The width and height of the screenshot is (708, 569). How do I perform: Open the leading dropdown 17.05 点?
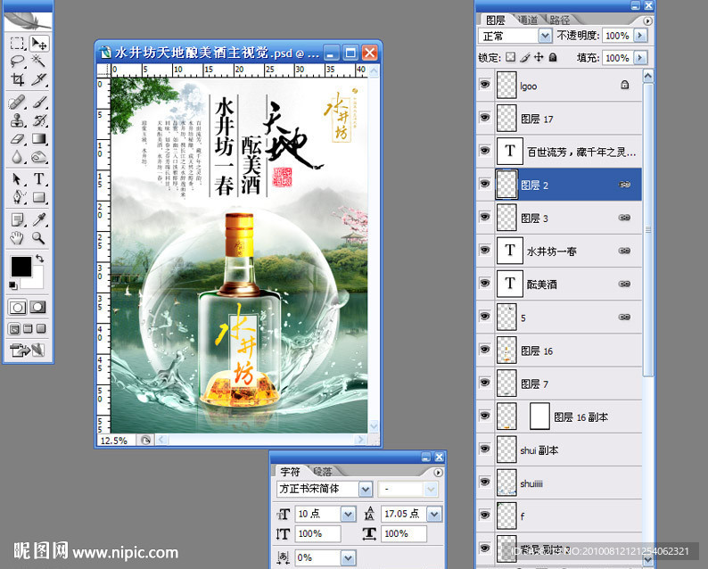[434, 514]
